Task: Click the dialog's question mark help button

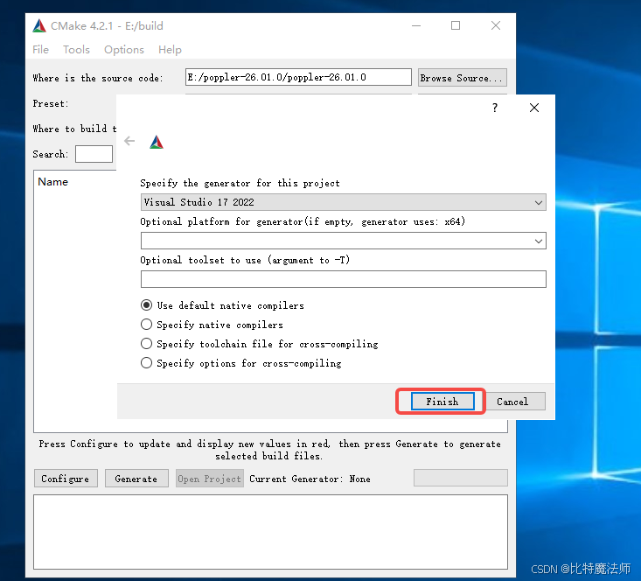Action: click(x=495, y=108)
